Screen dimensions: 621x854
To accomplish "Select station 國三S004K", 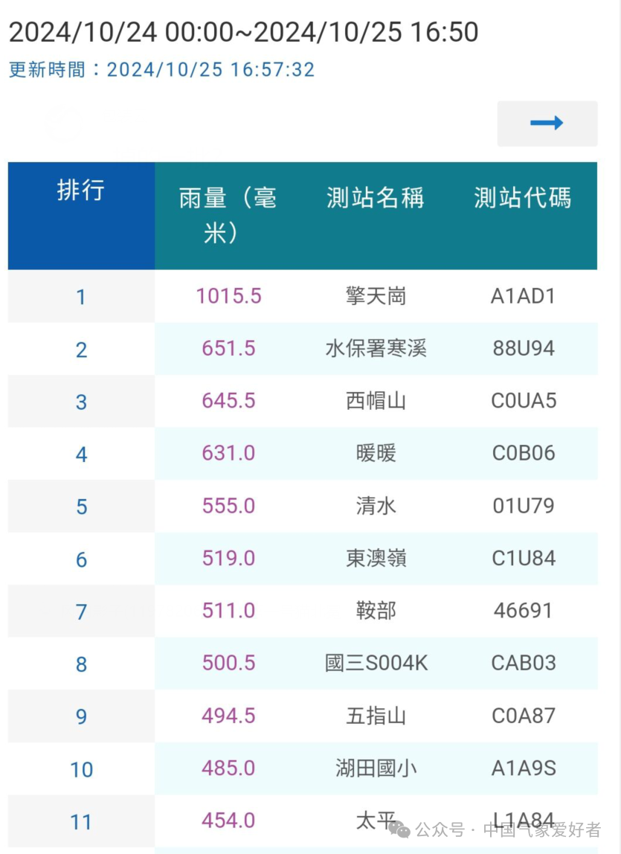I will point(376,663).
